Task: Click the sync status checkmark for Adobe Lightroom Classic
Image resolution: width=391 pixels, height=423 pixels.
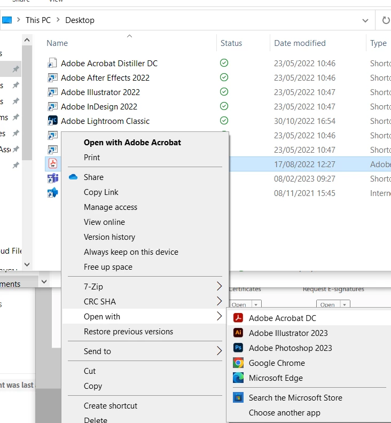Action: (224, 120)
